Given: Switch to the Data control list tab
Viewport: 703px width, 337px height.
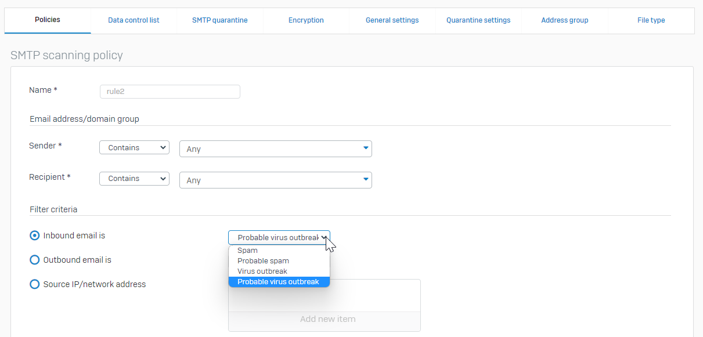Looking at the screenshot, I should (134, 20).
